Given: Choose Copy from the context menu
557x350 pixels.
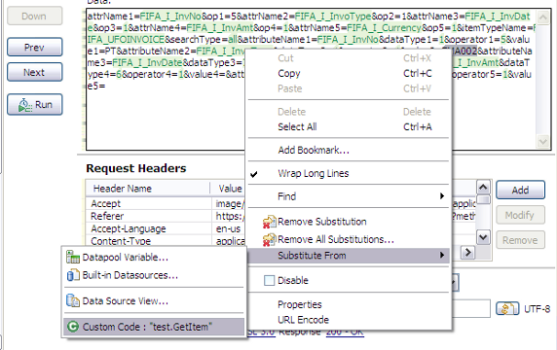Looking at the screenshot, I should 350,74.
